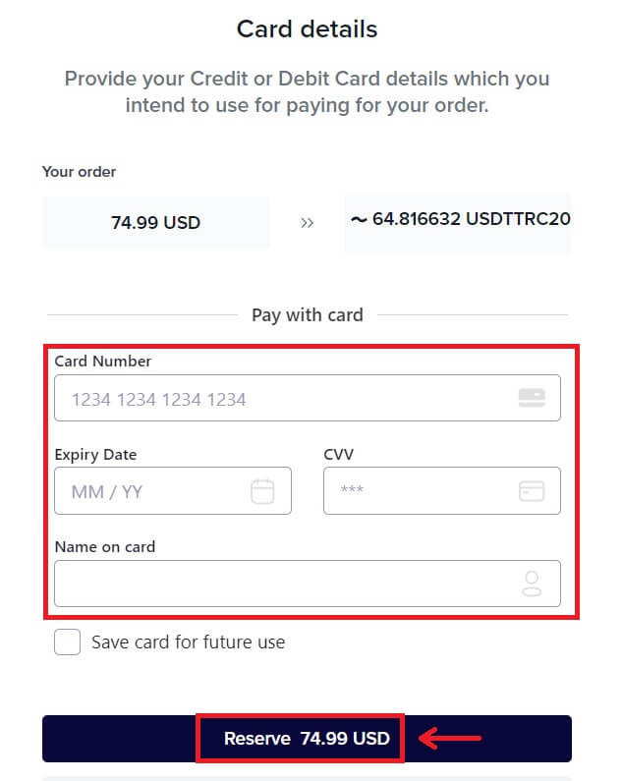Viewport: 622px width, 781px height.
Task: Click the 'Card Number' field label
Action: tap(103, 362)
